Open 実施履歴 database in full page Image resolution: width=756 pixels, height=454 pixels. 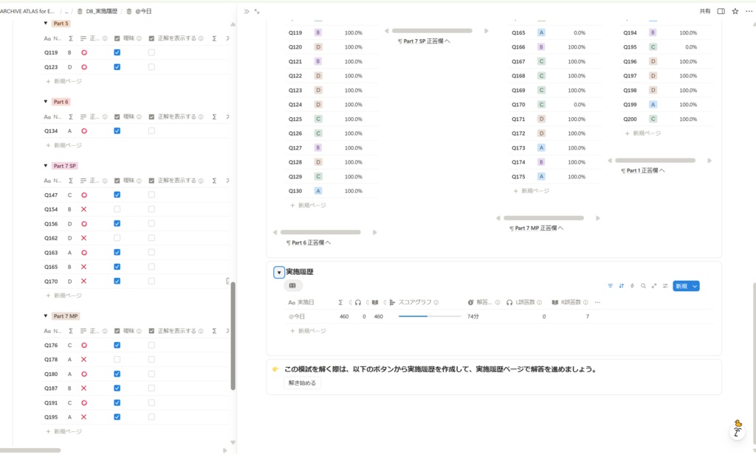654,286
